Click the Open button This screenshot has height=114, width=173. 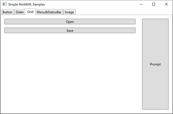pos(70,22)
